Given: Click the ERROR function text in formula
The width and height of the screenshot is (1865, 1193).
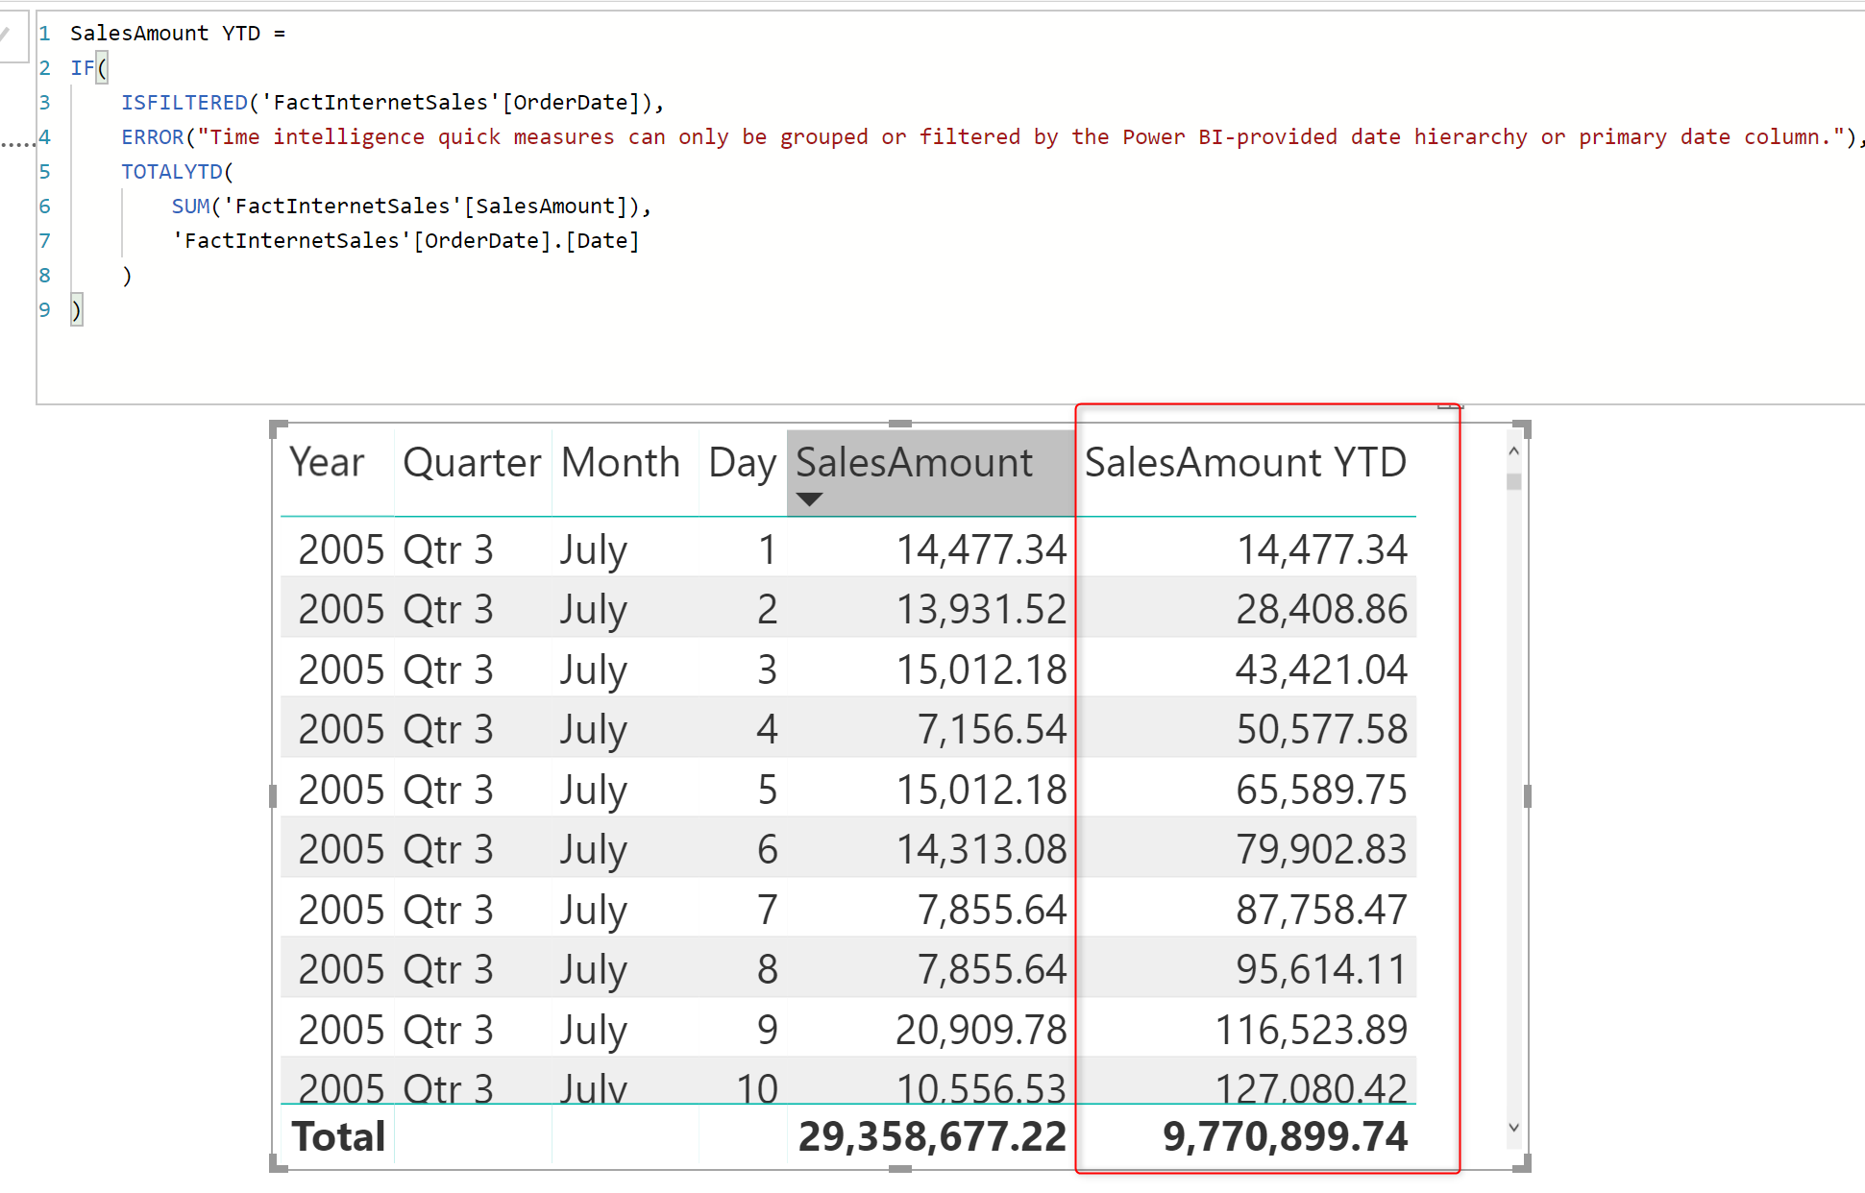Looking at the screenshot, I should pos(152,137).
